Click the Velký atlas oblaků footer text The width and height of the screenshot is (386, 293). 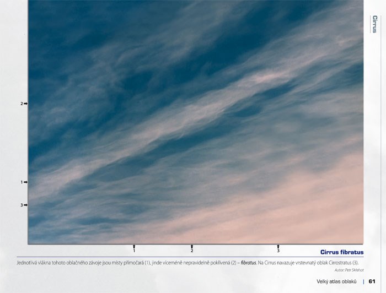[337, 281]
